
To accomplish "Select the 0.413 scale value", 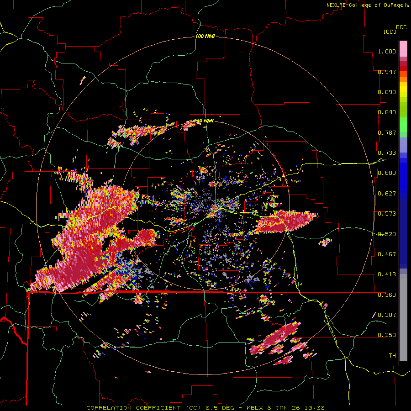I will [387, 274].
